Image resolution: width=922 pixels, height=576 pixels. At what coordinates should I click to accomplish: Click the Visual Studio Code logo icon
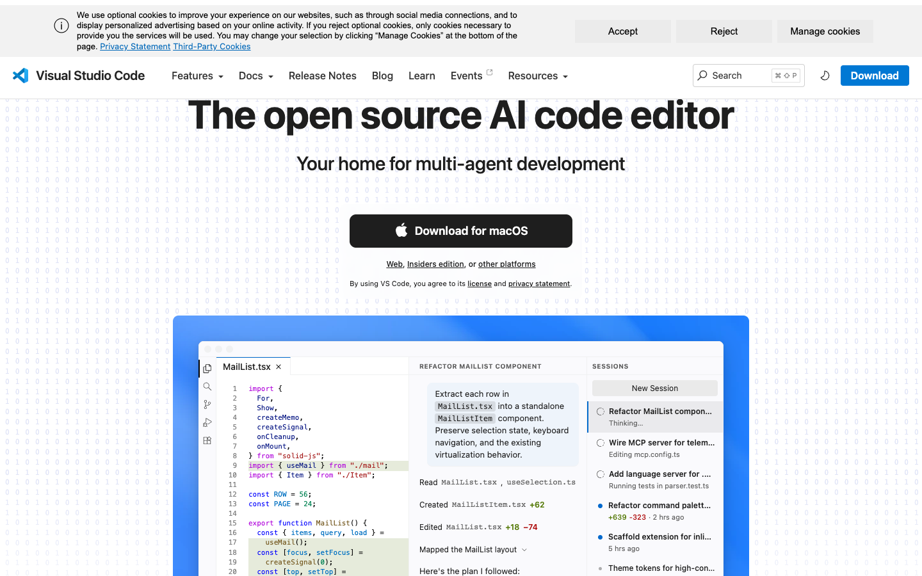click(20, 76)
